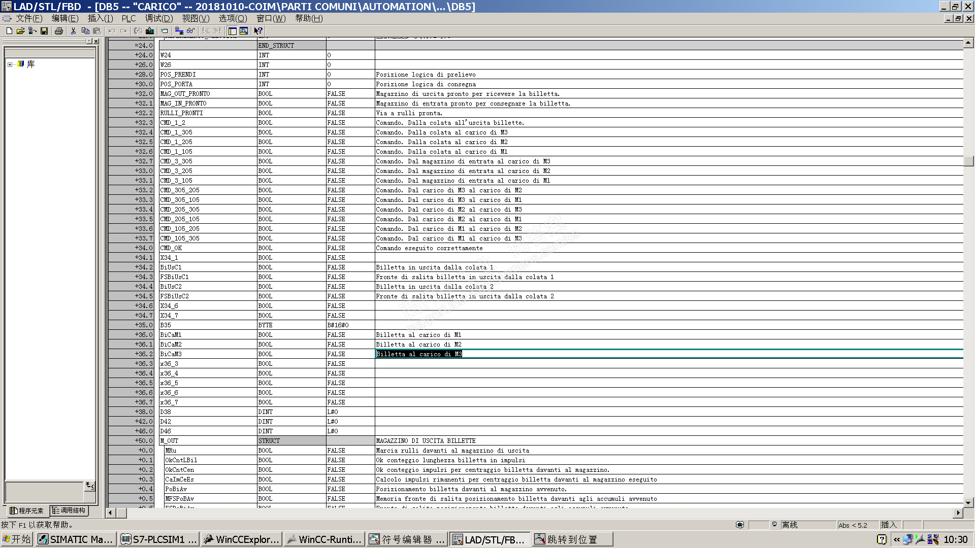975x548 pixels.
Task: Open the 调试(D) debug menu
Action: coord(158,18)
